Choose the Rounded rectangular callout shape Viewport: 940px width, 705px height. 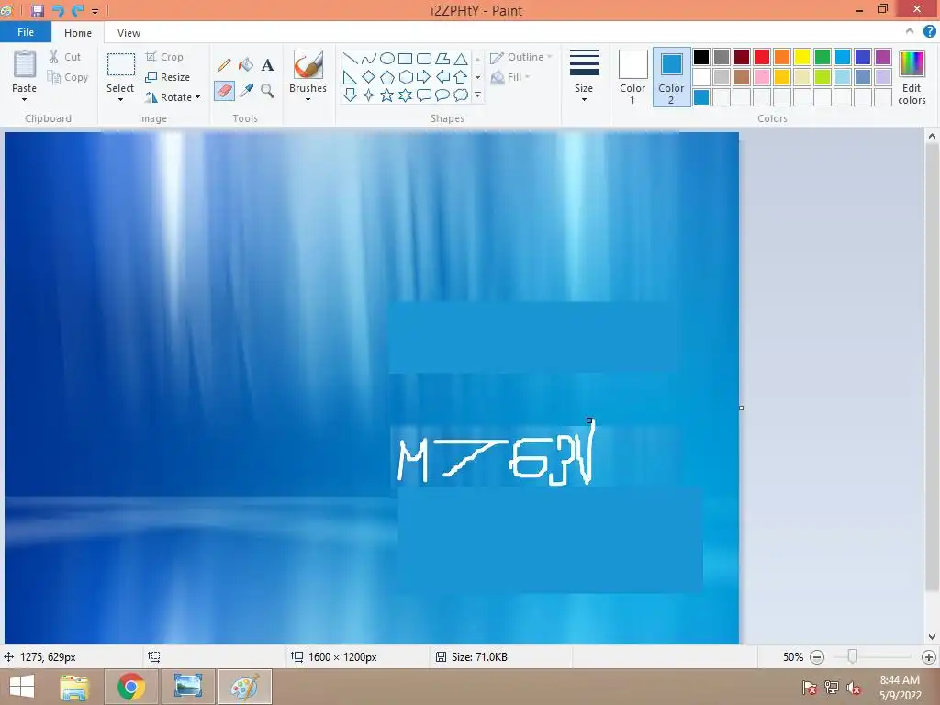(424, 95)
